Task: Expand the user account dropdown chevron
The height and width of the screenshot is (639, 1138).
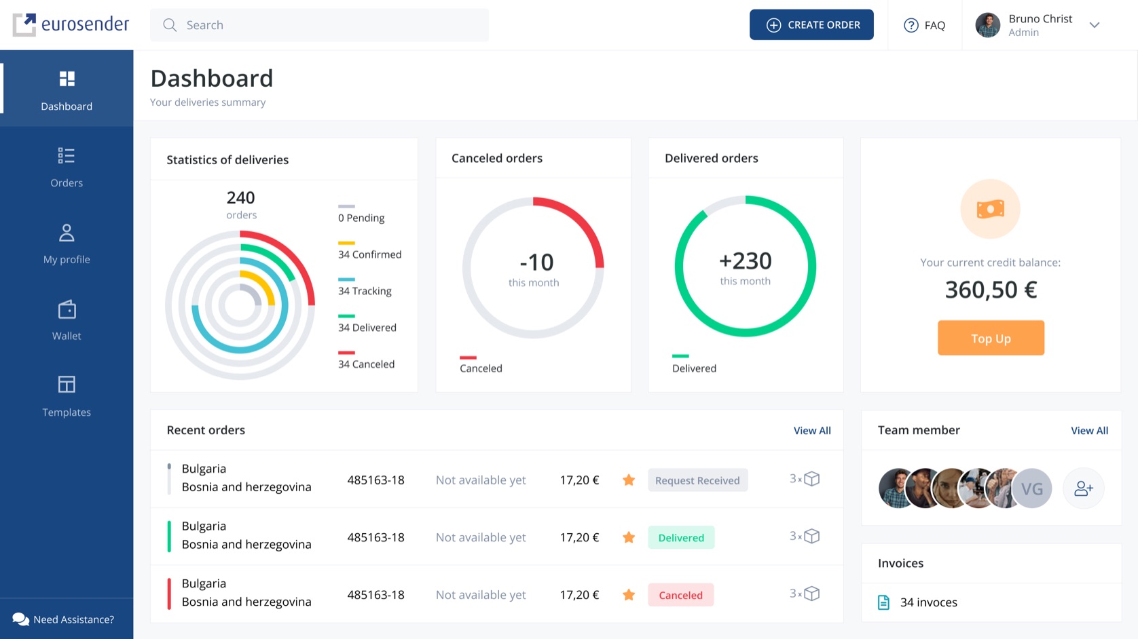Action: coord(1094,25)
